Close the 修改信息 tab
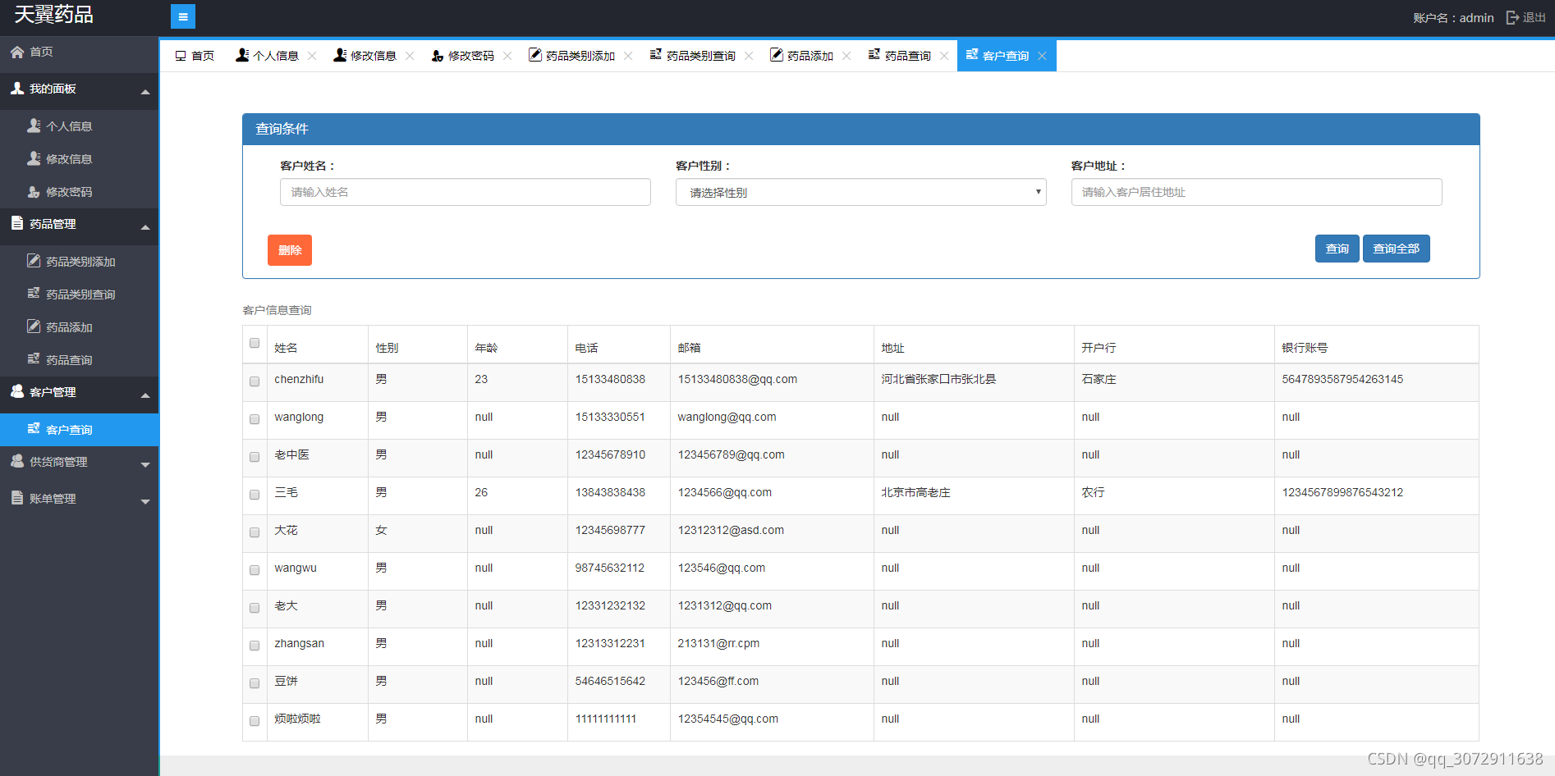 pyautogui.click(x=410, y=56)
